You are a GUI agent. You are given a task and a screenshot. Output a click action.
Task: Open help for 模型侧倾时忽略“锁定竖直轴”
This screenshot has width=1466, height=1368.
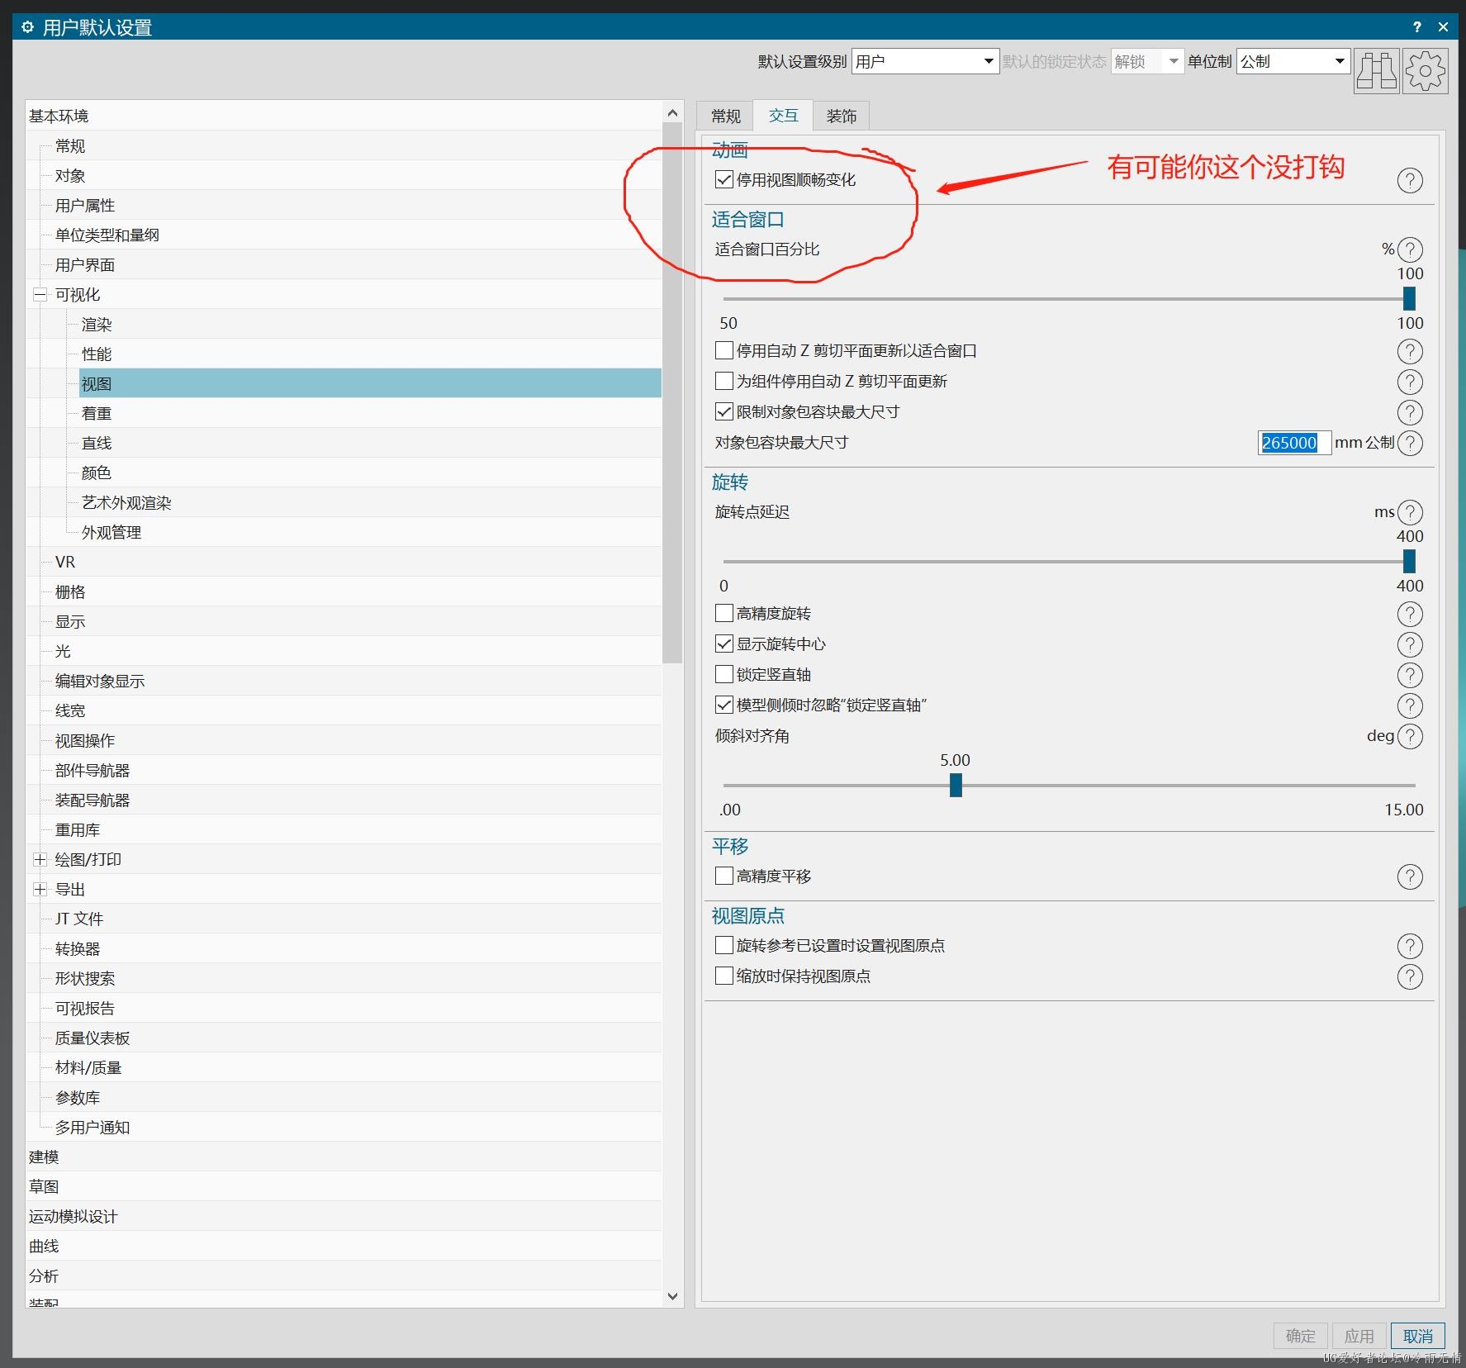(x=1410, y=705)
